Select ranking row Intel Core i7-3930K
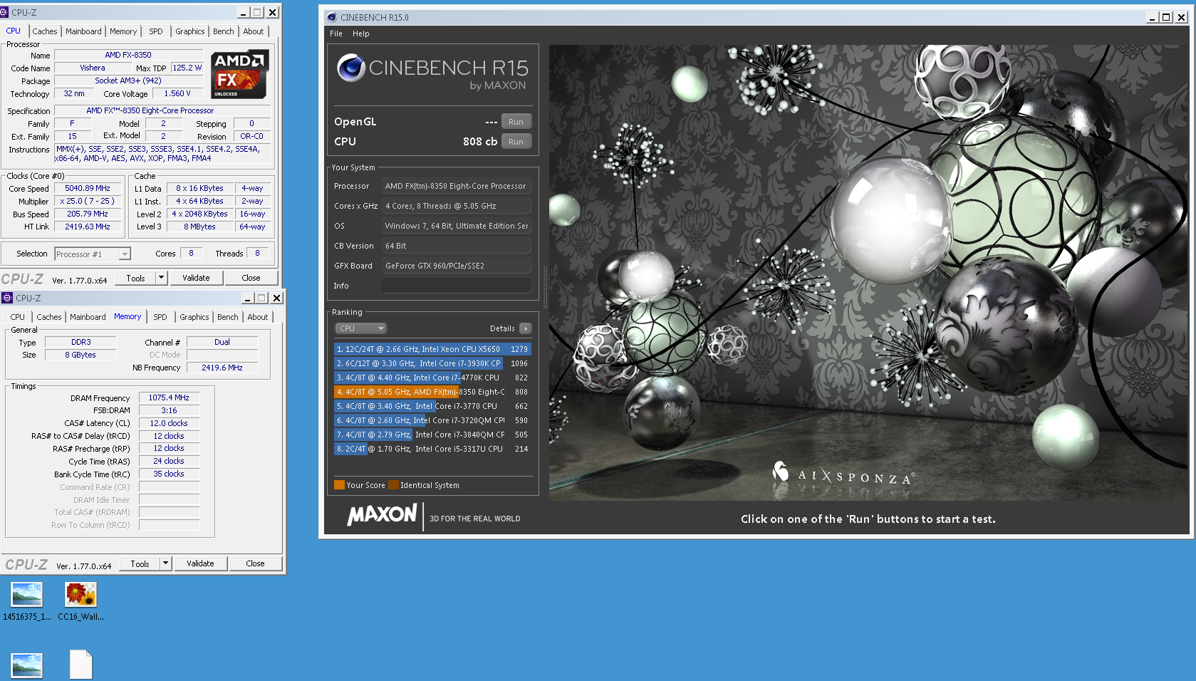Image resolution: width=1196 pixels, height=681 pixels. tap(432, 363)
